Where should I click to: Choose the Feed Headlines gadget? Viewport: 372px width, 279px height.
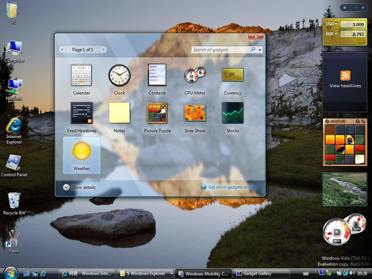click(81, 113)
